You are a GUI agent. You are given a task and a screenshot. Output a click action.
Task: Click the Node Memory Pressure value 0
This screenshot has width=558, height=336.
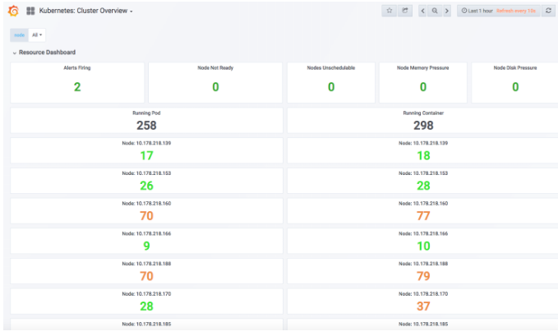(x=422, y=87)
